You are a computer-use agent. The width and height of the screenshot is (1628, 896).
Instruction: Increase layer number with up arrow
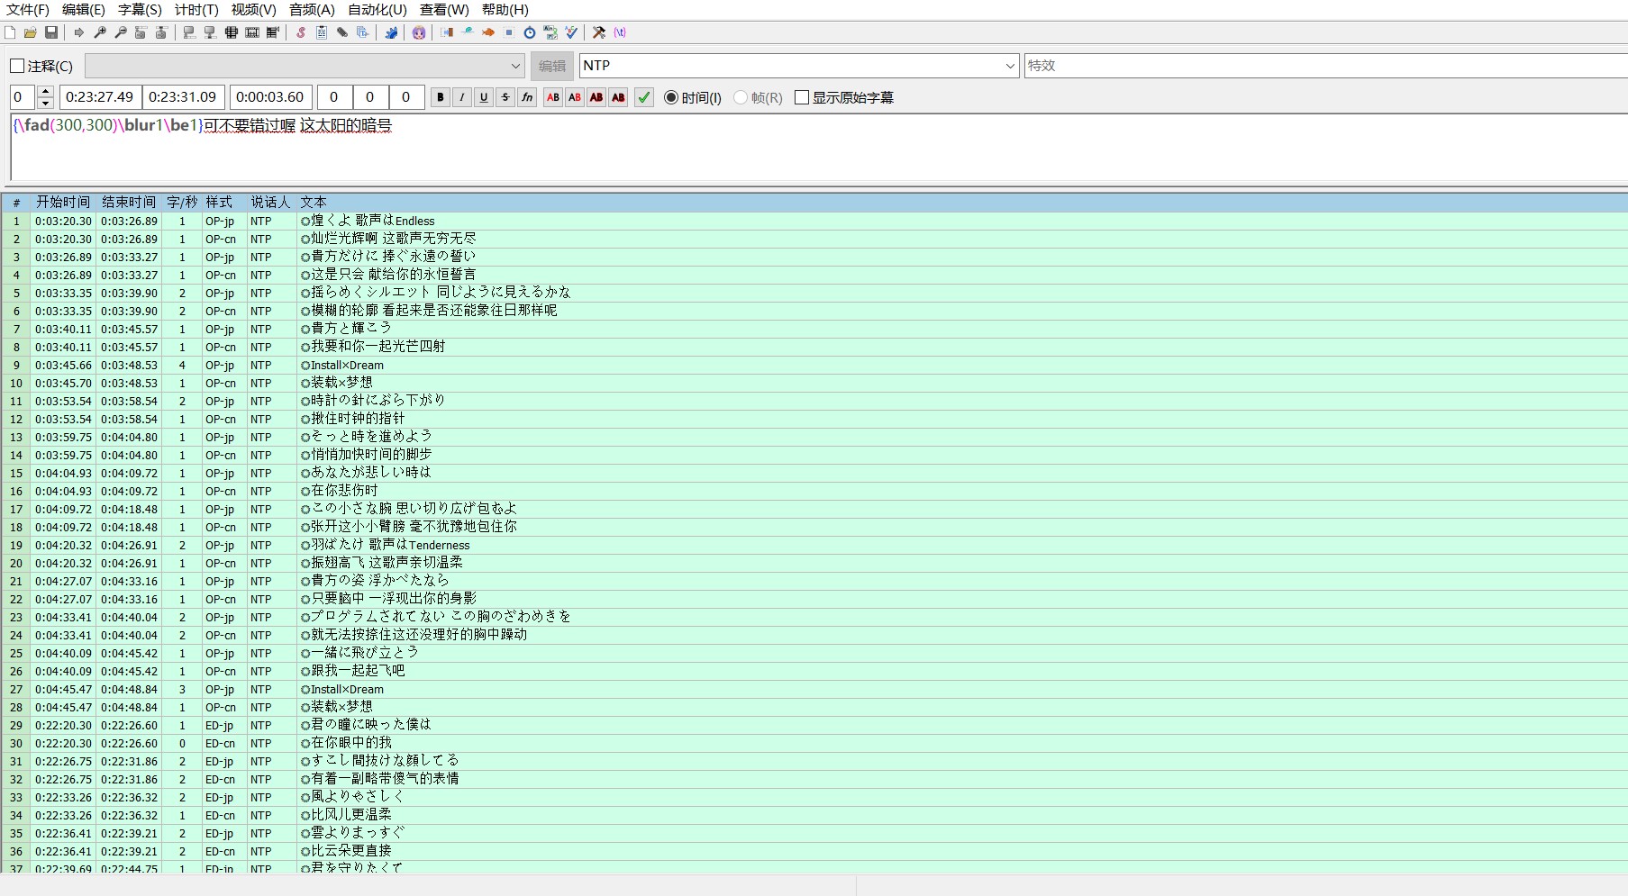click(x=46, y=92)
